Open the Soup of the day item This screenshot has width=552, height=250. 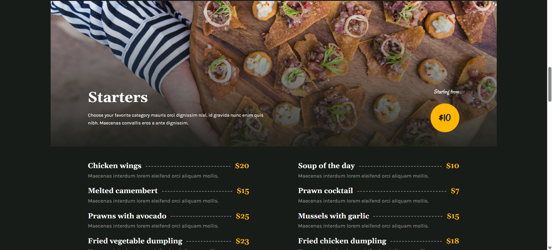pos(326,166)
